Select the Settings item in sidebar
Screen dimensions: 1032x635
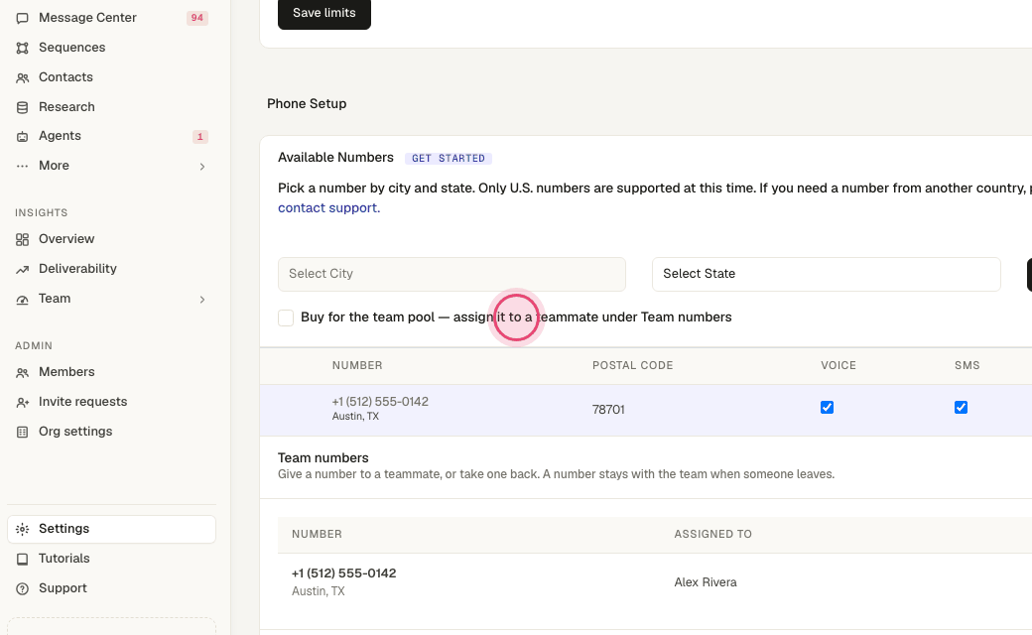pos(111,529)
